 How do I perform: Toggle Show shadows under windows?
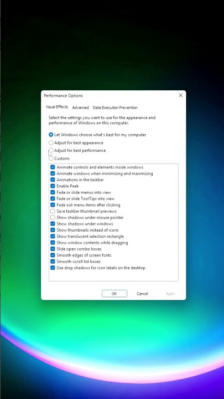[x=53, y=224]
